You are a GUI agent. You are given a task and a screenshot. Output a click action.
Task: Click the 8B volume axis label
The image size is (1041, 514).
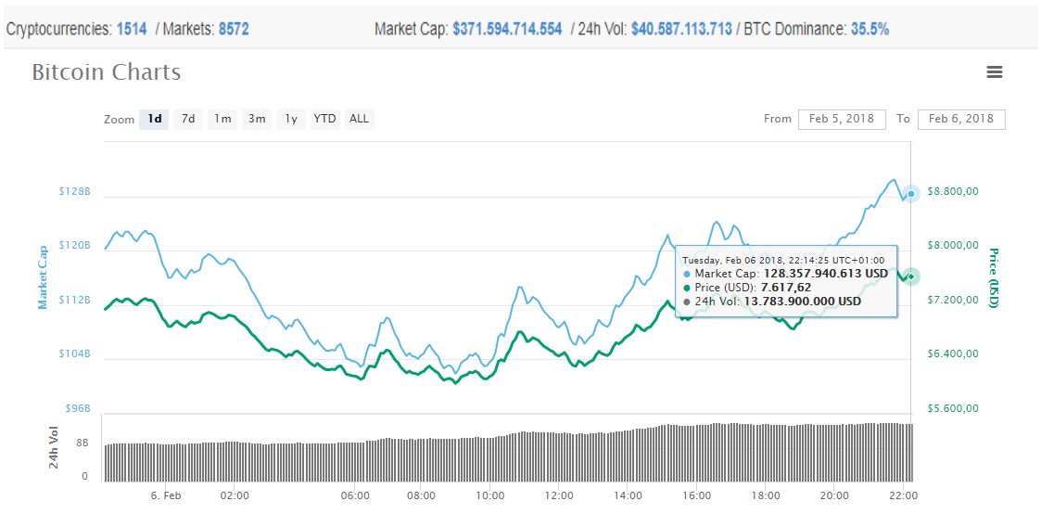click(83, 443)
